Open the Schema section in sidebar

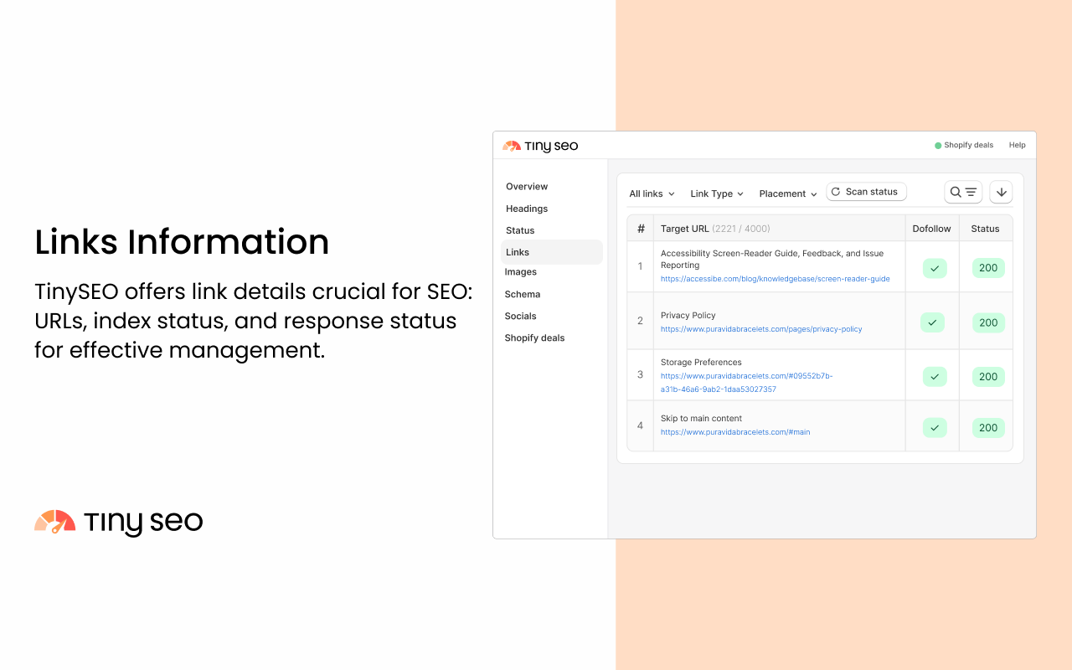(x=523, y=294)
